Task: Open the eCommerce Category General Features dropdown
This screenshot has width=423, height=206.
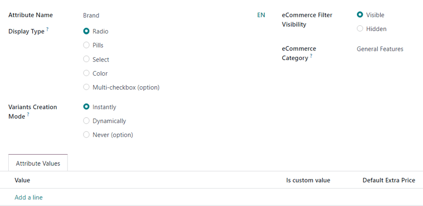Action: click(380, 49)
